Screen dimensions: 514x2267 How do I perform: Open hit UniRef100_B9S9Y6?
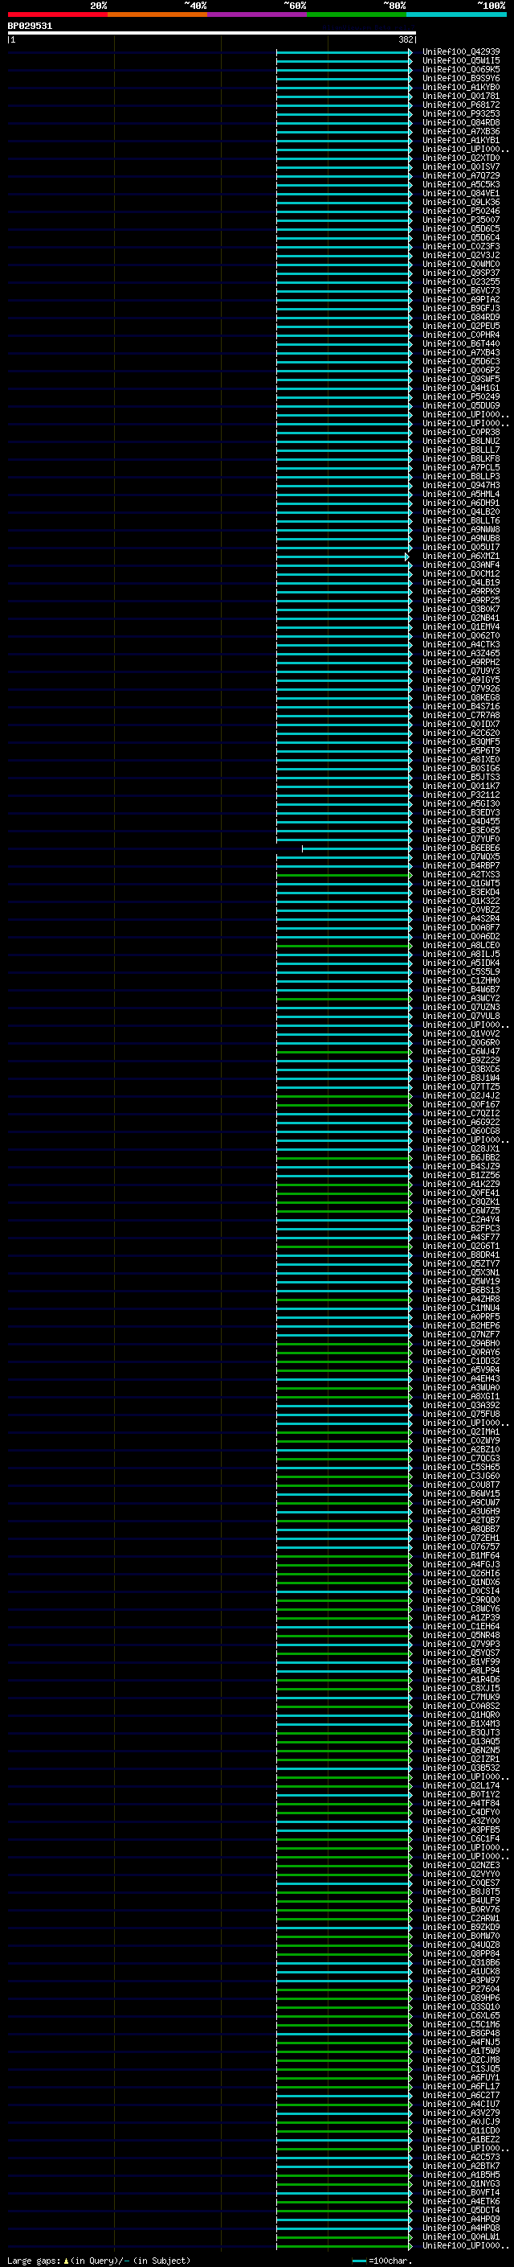coord(461,78)
